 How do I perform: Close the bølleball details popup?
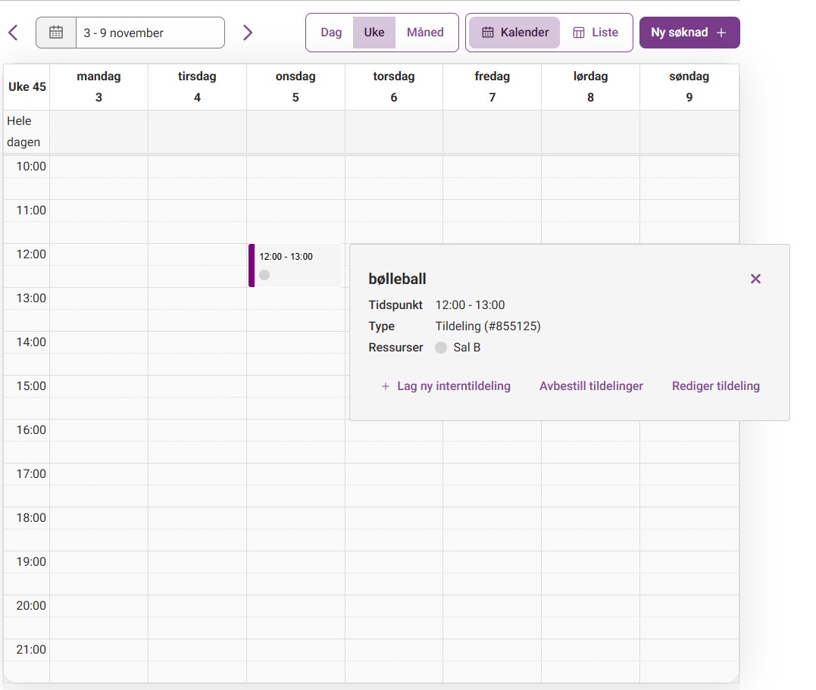click(x=755, y=279)
